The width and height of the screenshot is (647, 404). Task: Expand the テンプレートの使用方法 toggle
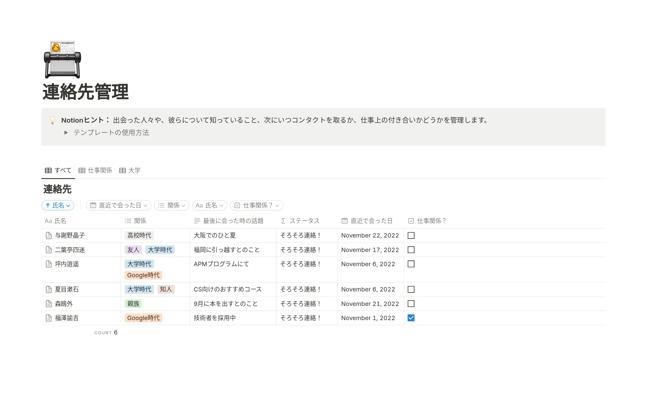(x=66, y=132)
